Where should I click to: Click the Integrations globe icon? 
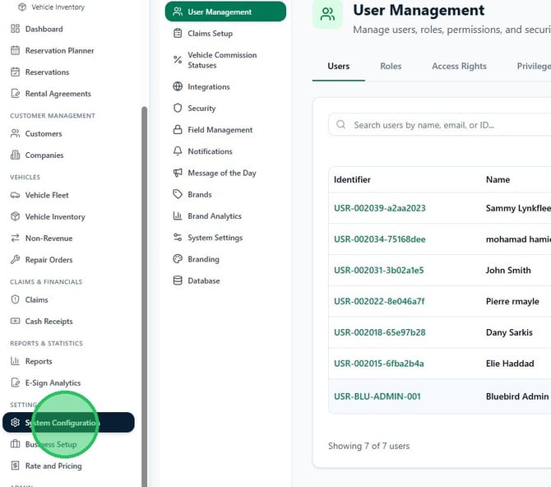pos(178,86)
